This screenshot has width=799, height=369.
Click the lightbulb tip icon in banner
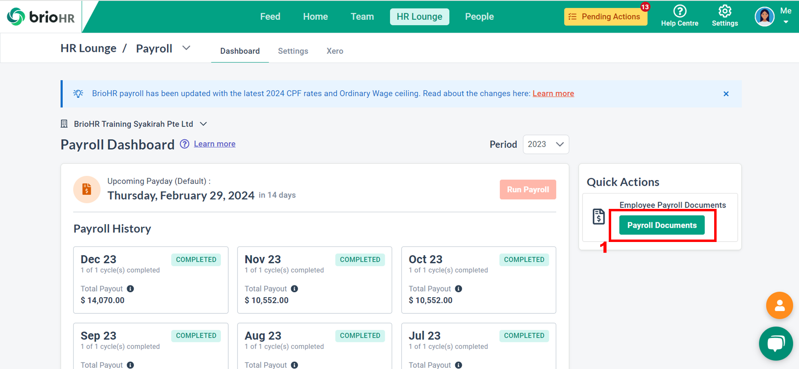pos(78,94)
